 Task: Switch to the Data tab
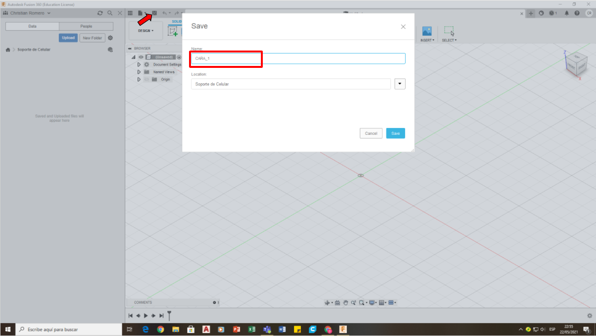(32, 26)
